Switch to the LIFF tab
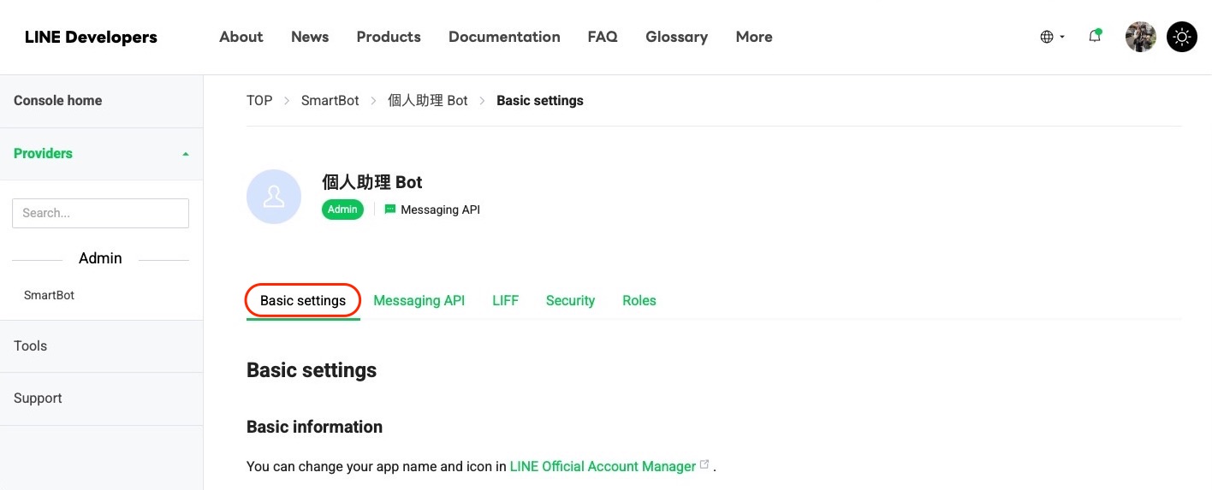The height and width of the screenshot is (490, 1212). click(506, 300)
